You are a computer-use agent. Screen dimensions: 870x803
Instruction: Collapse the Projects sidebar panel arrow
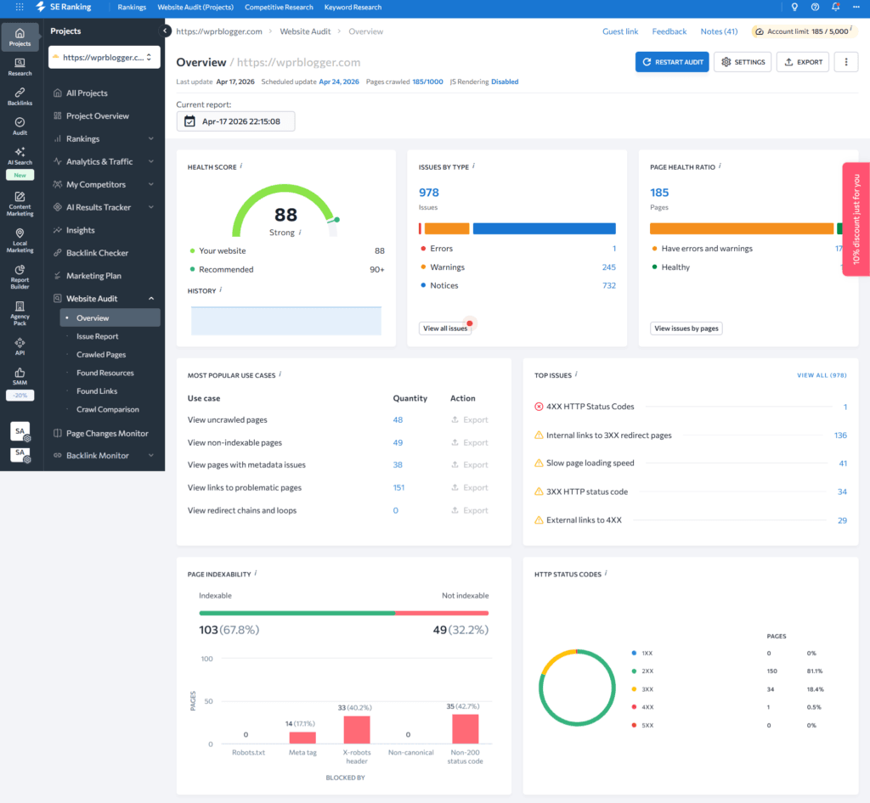click(167, 31)
